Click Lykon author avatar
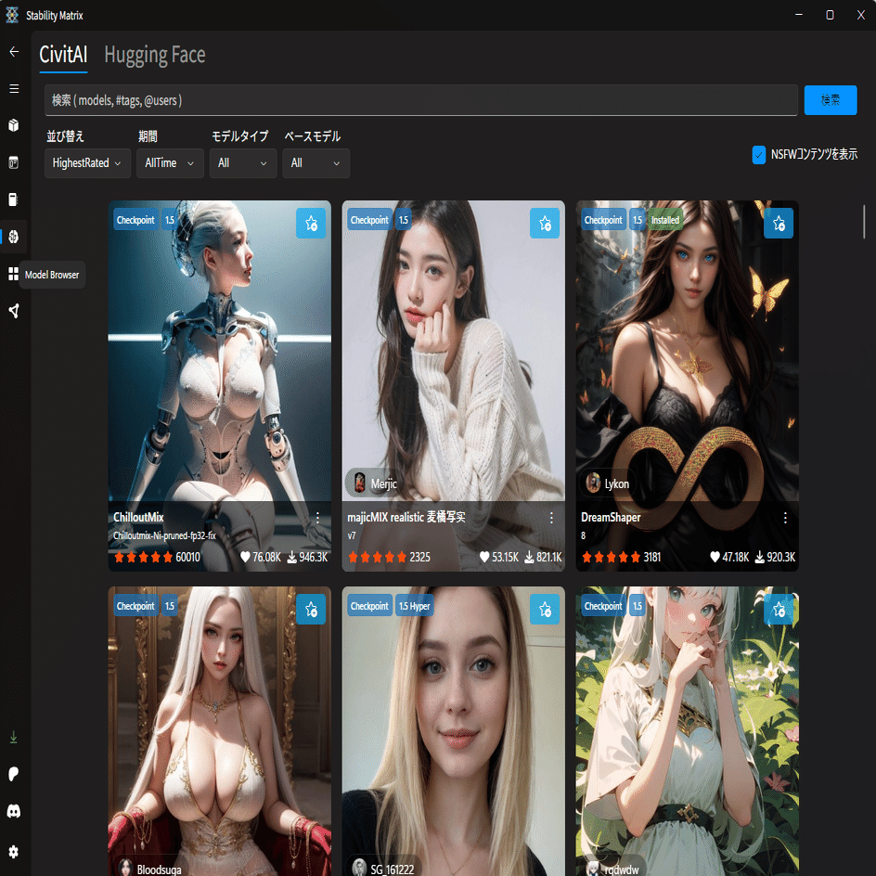Screen dimensions: 876x876 [593, 483]
